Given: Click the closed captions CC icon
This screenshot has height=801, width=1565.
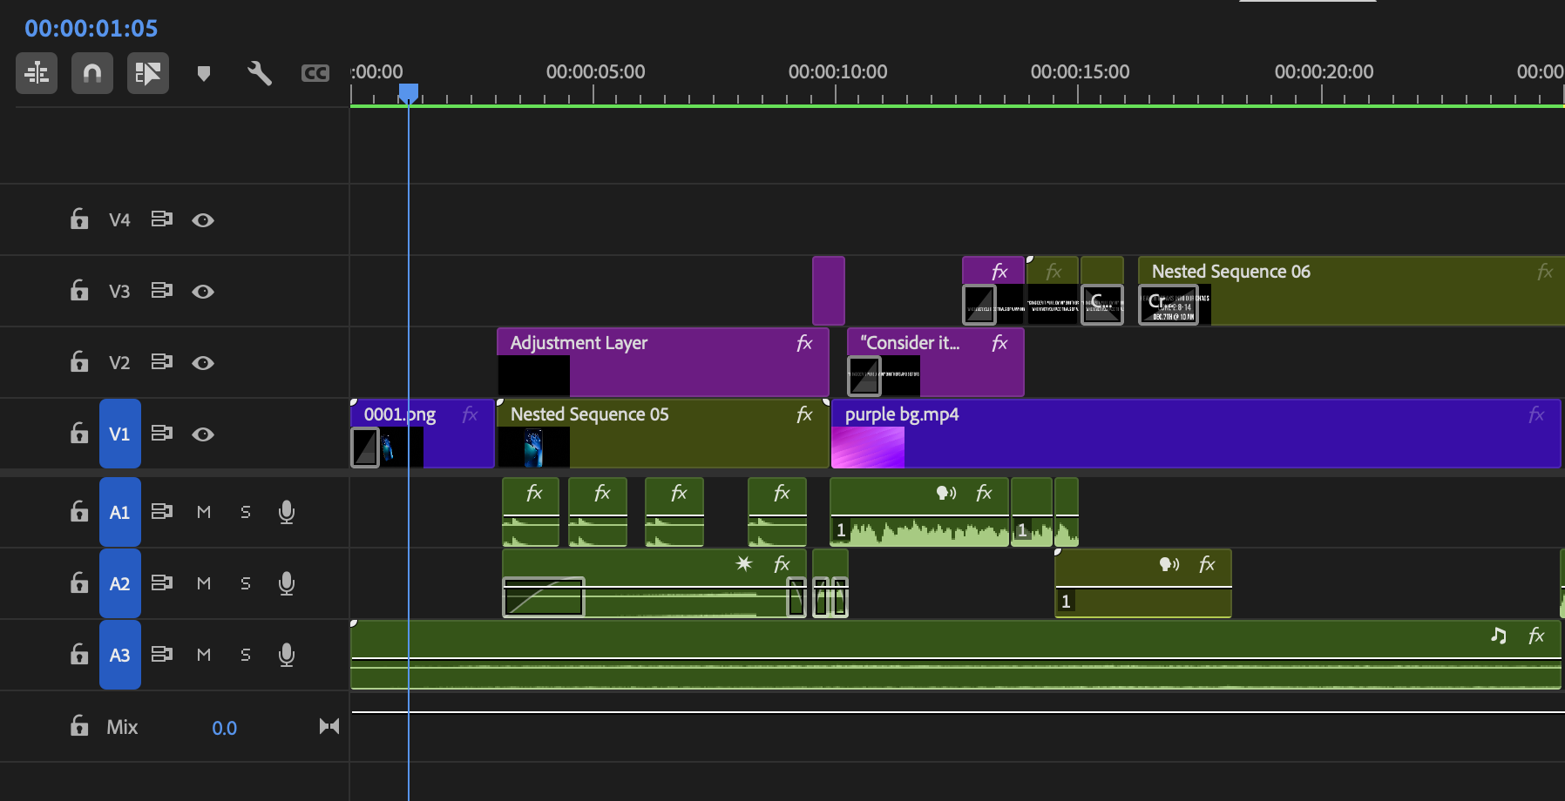Looking at the screenshot, I should point(315,73).
